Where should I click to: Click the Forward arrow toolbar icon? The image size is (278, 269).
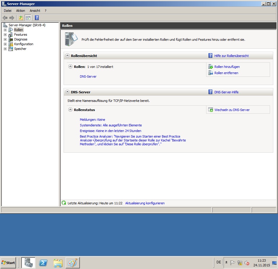pyautogui.click(x=12, y=18)
